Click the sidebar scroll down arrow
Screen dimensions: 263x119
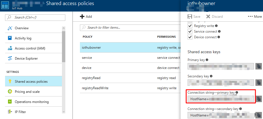[x=64, y=112]
